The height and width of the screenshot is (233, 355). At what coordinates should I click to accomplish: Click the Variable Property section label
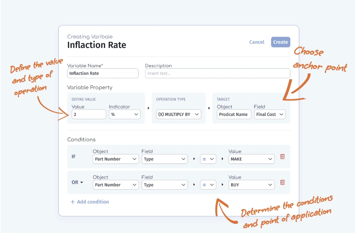90,87
